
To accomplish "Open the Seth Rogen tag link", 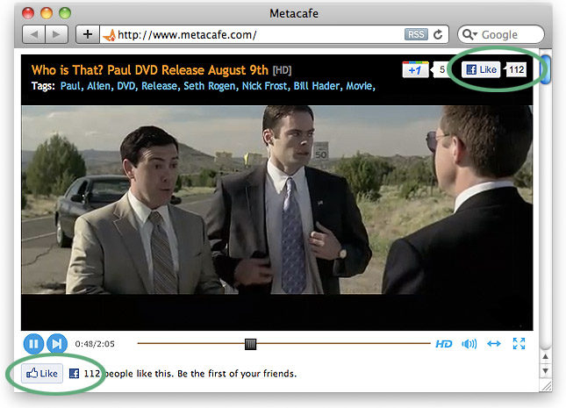I will pos(211,86).
